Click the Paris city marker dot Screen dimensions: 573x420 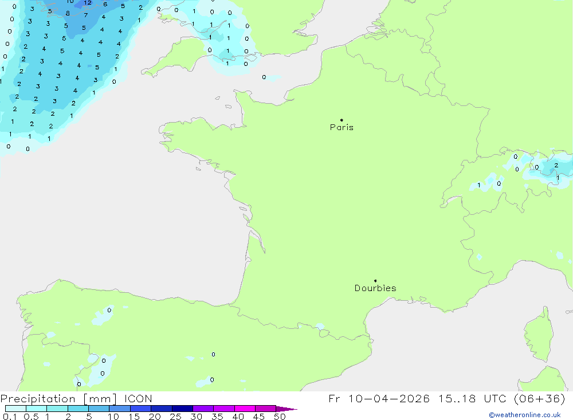click(x=342, y=120)
